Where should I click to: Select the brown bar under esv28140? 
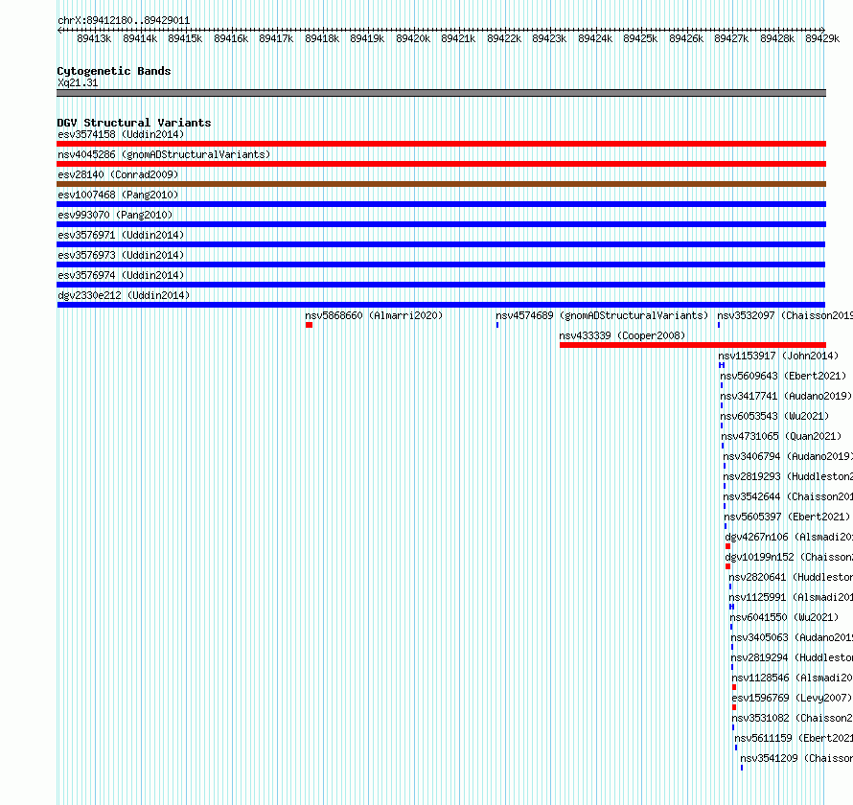[441, 184]
